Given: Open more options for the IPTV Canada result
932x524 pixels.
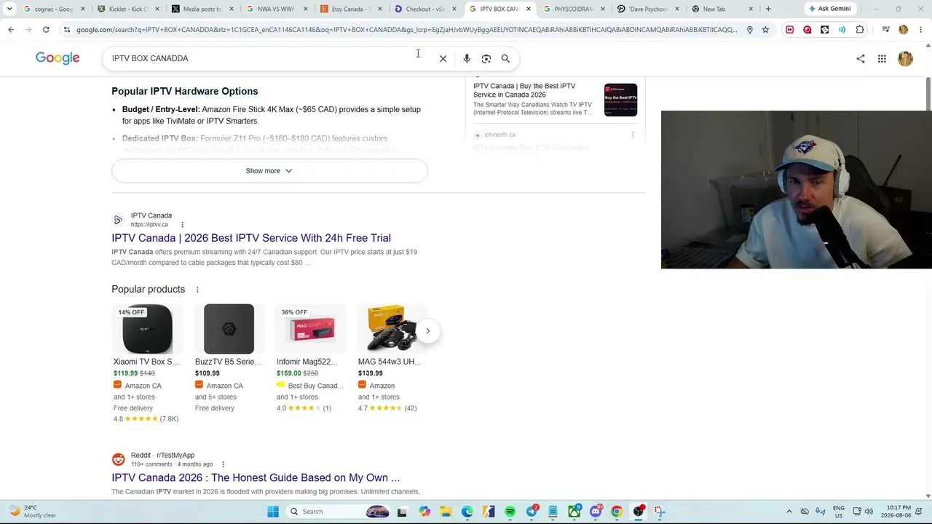Looking at the screenshot, I should 182,225.
